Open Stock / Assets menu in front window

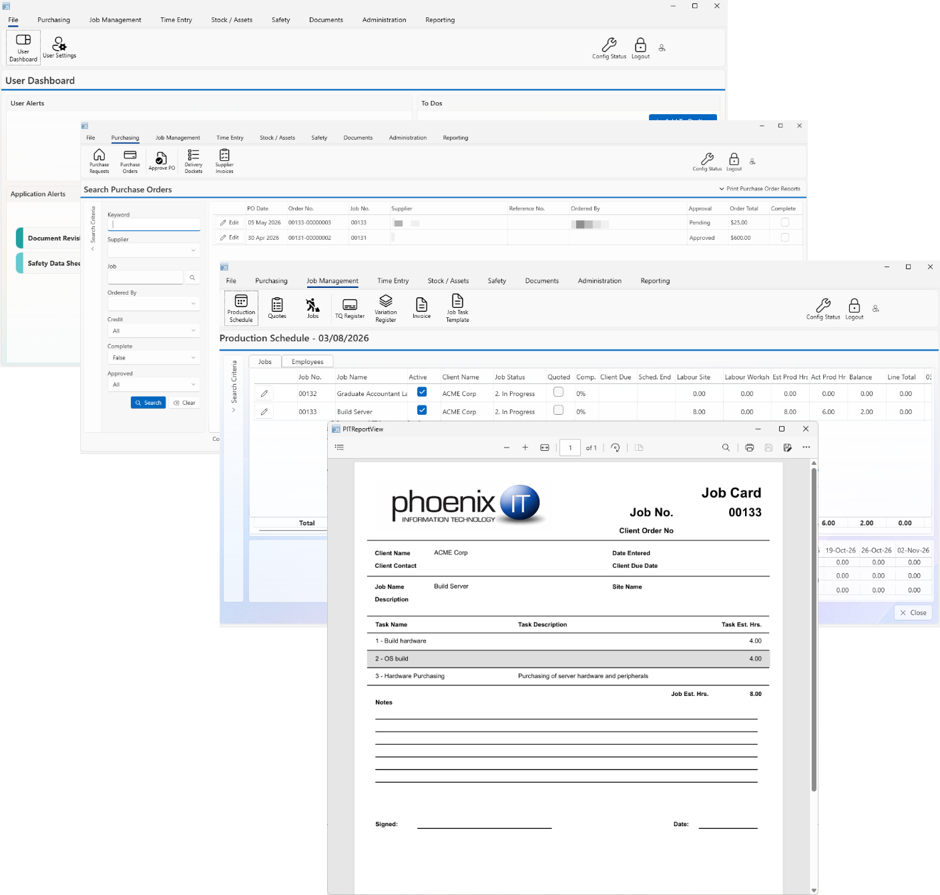point(448,281)
